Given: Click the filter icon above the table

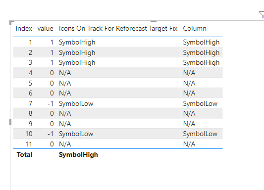Looking at the screenshot, I should point(262,15).
